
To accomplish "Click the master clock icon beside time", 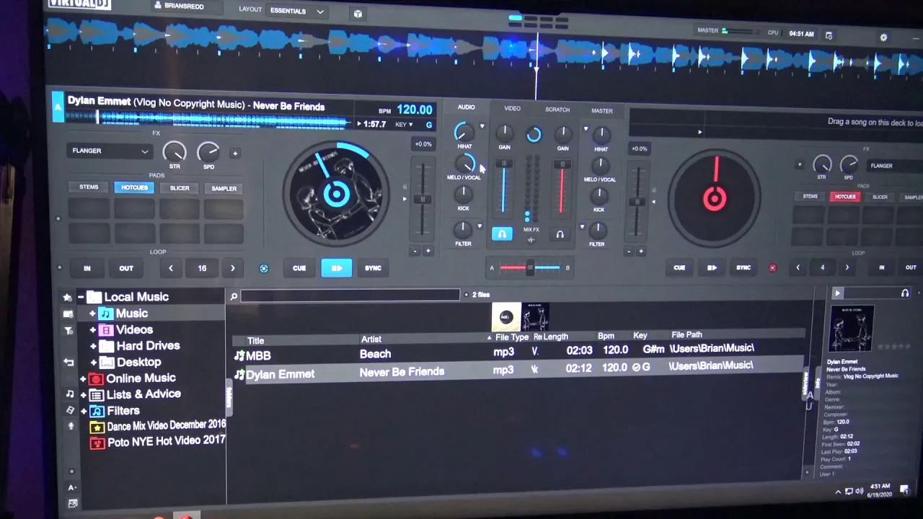I will point(829,35).
